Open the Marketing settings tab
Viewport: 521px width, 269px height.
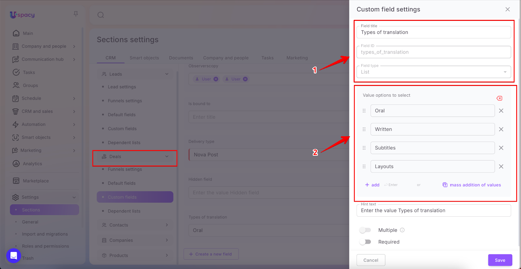pyautogui.click(x=297, y=58)
